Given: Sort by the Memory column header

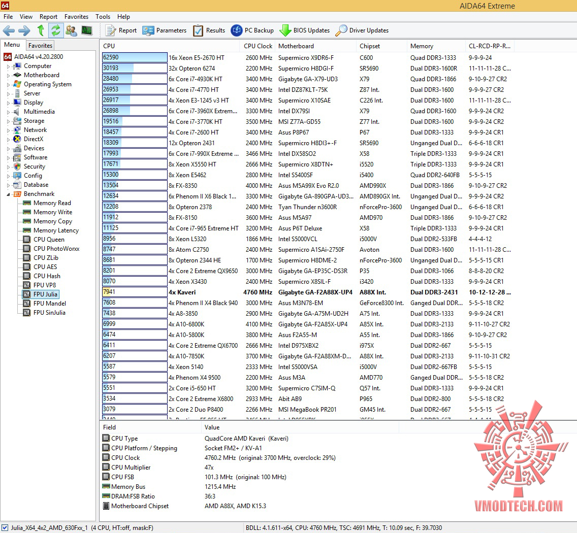Looking at the screenshot, I should pos(436,46).
